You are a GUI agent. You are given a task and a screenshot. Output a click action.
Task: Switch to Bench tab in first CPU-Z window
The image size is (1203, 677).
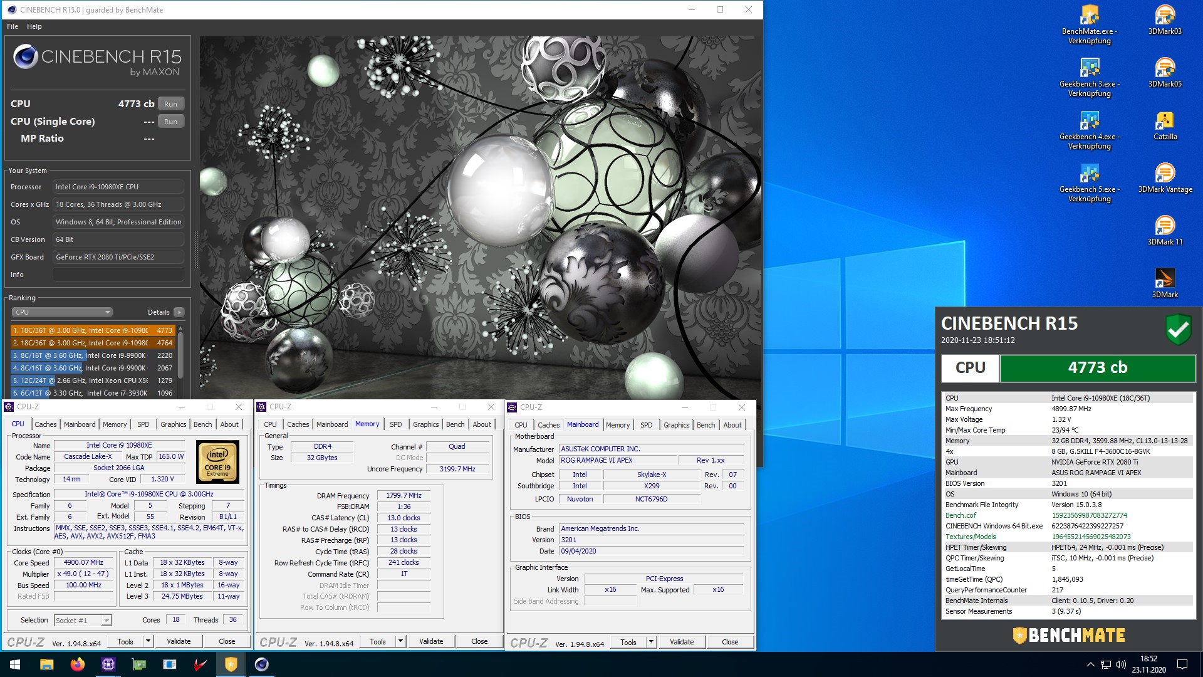tap(203, 424)
